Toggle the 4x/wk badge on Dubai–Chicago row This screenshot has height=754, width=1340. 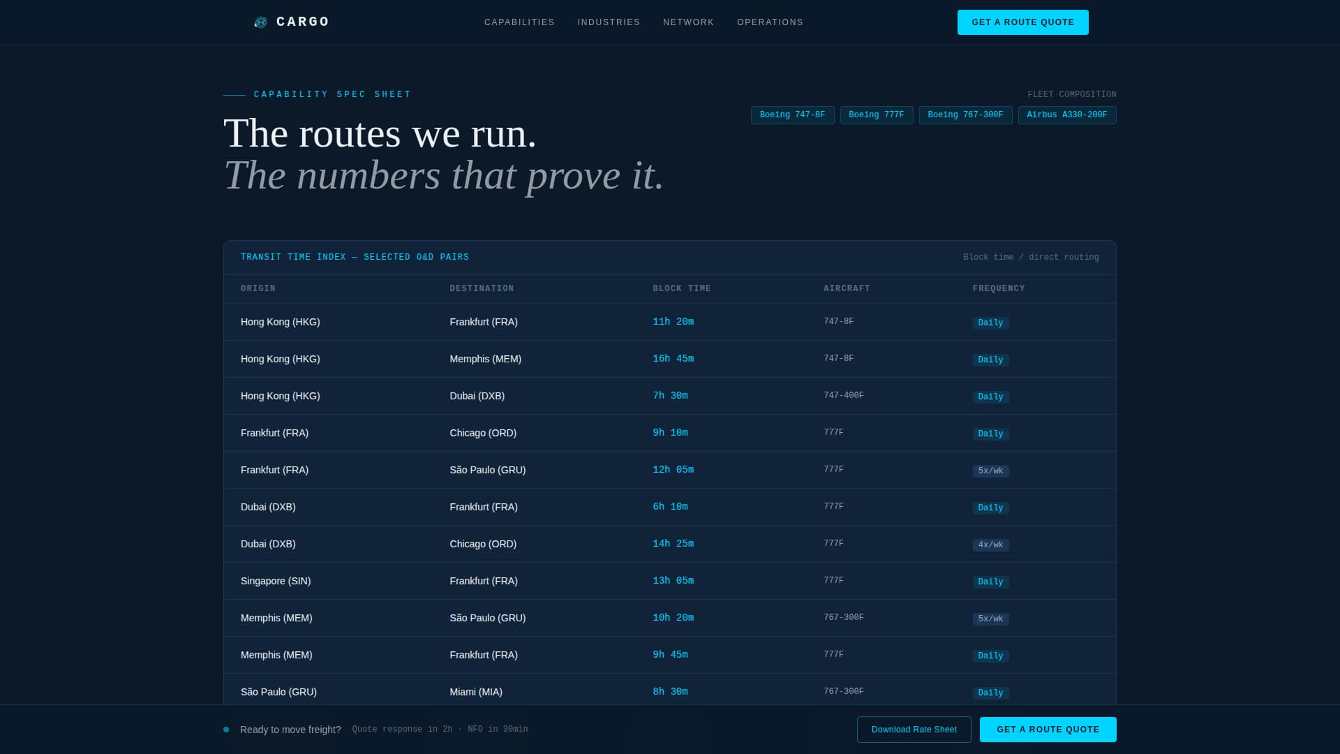[x=990, y=545]
